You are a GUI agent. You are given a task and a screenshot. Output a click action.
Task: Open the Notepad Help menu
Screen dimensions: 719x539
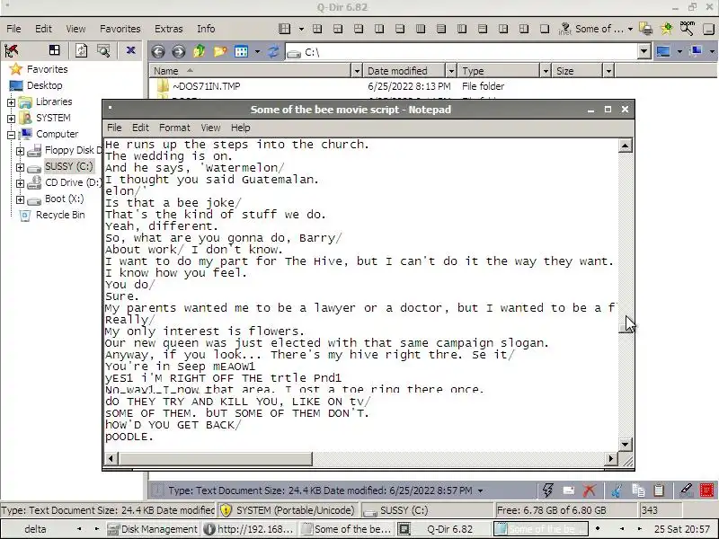point(240,128)
